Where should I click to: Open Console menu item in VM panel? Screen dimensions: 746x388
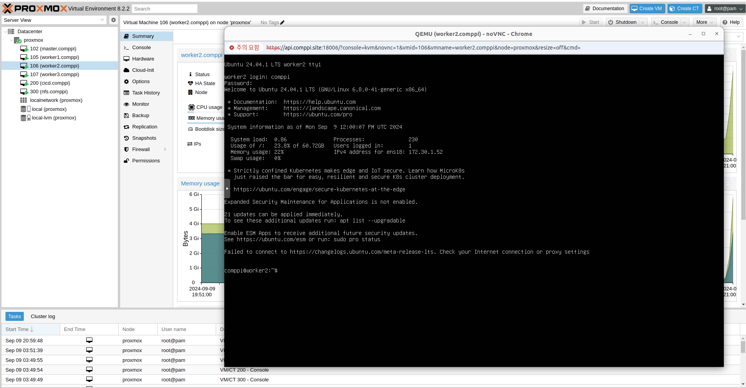point(146,48)
